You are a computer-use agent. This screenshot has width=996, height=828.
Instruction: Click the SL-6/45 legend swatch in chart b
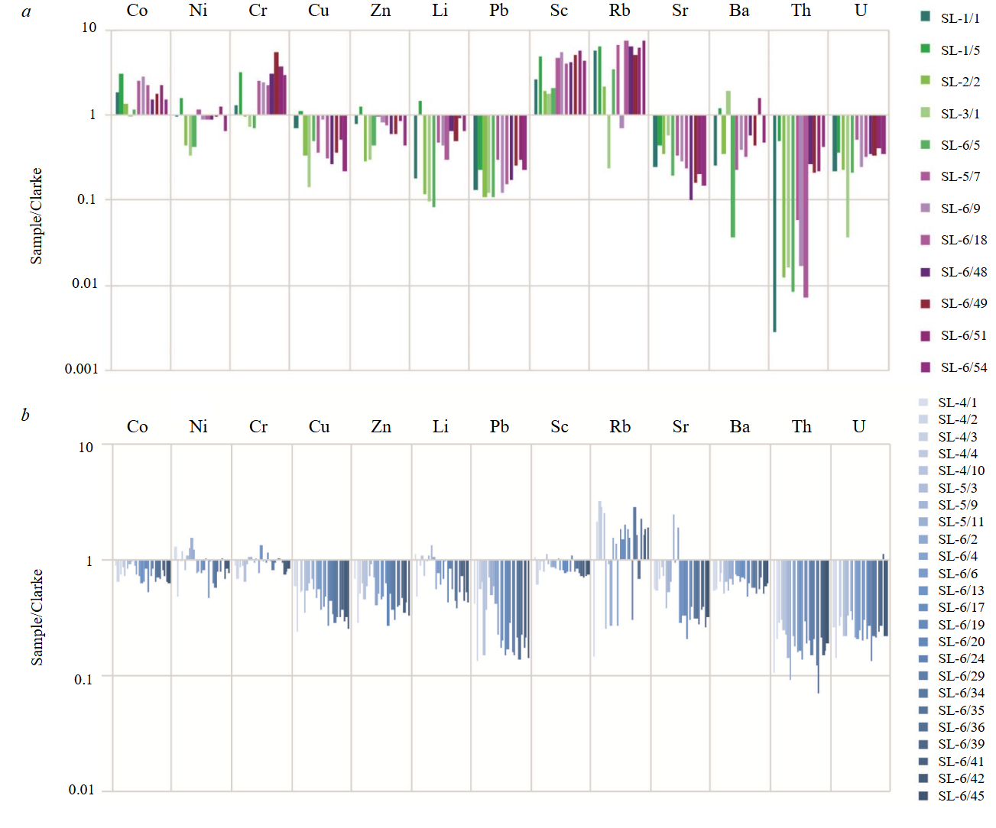923,796
